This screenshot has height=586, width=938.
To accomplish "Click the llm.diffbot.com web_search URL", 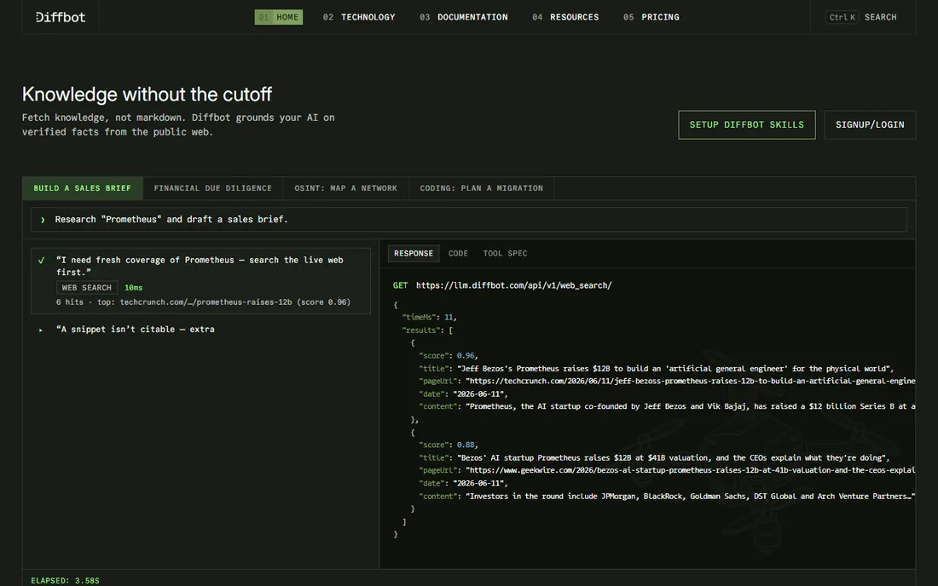I will [514, 285].
